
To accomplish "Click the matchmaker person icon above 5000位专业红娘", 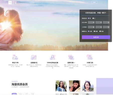I will [x=52, y=57].
